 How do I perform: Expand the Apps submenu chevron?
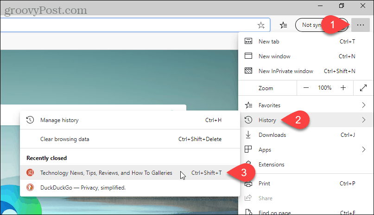click(364, 150)
